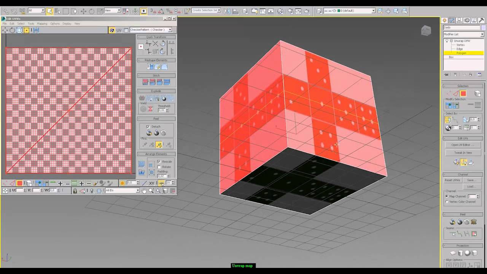The width and height of the screenshot is (487, 274).
Task: Click the object color swatch beside Dado name
Action: click(484, 27)
